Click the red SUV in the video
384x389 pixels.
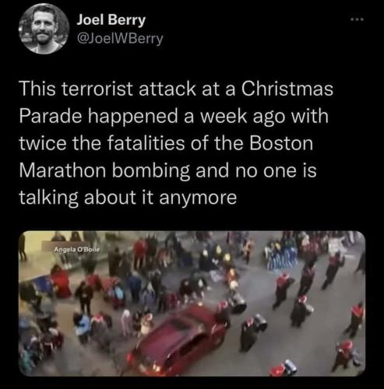click(178, 341)
